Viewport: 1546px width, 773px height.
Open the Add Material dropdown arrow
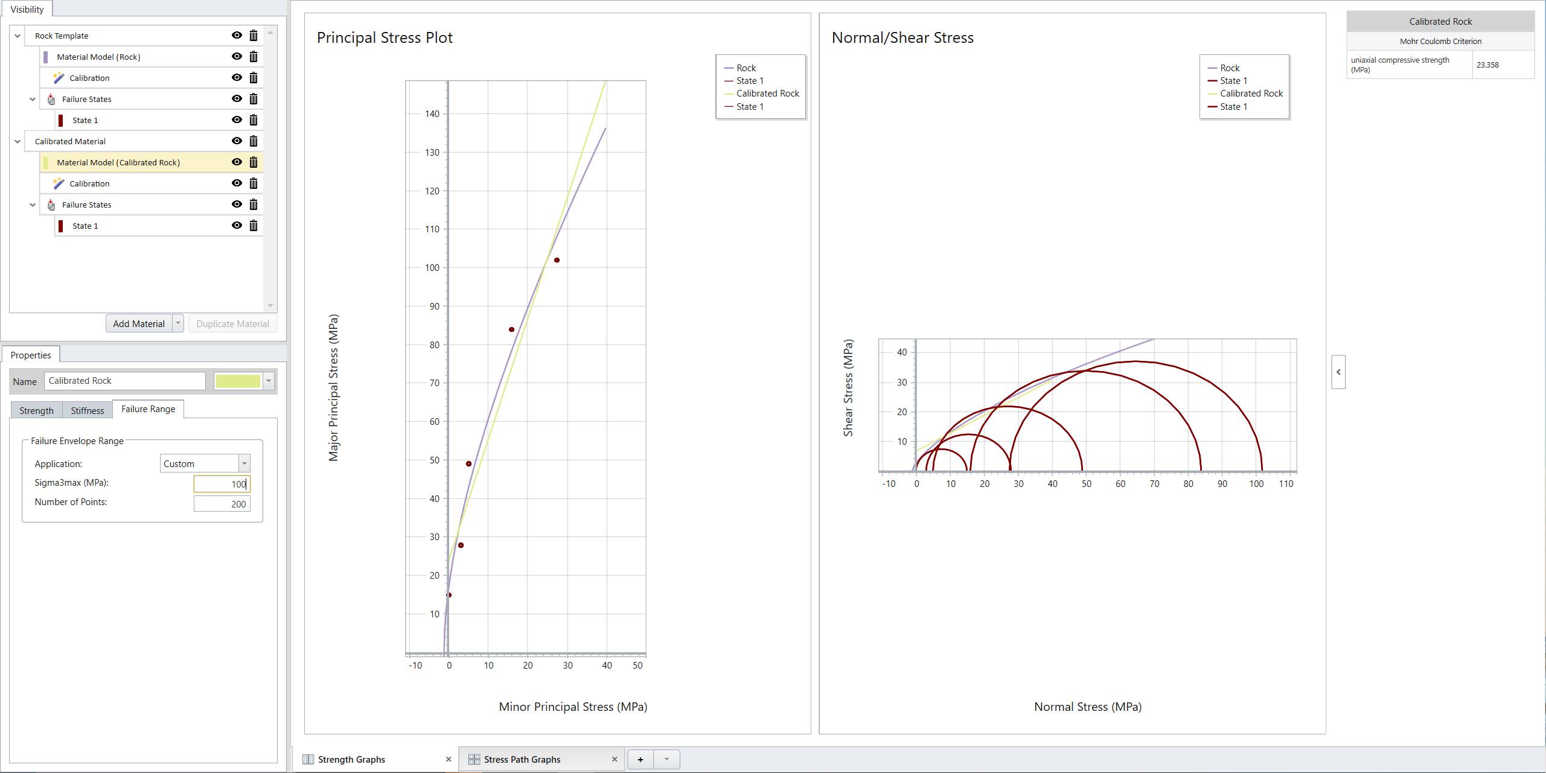click(177, 323)
